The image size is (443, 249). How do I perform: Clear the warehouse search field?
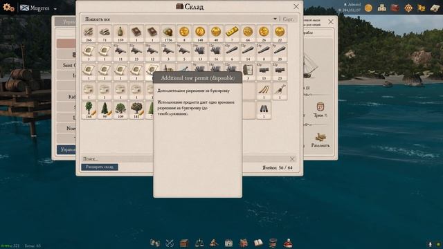pyautogui.click(x=292, y=159)
